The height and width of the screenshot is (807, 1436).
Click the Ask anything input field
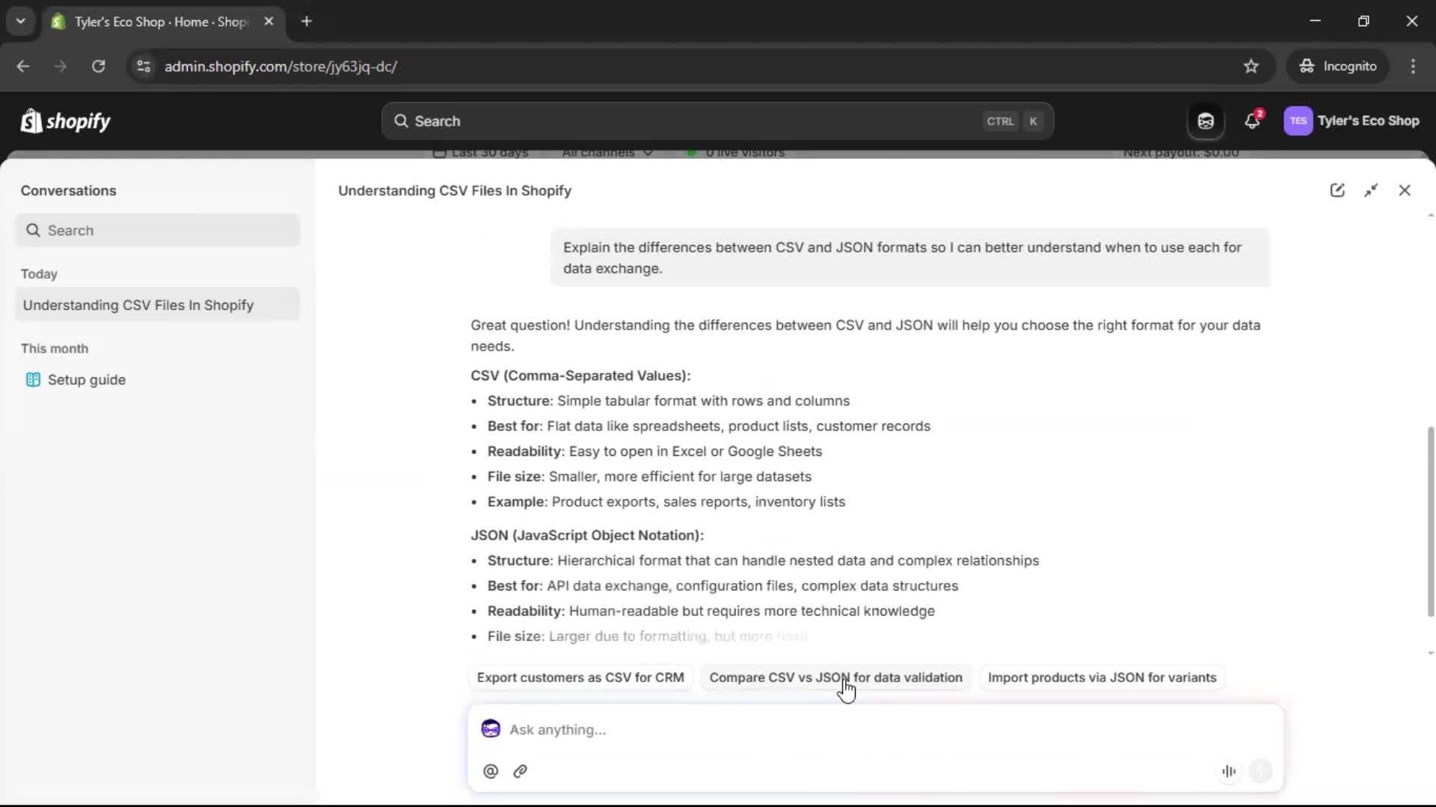[x=748, y=729]
